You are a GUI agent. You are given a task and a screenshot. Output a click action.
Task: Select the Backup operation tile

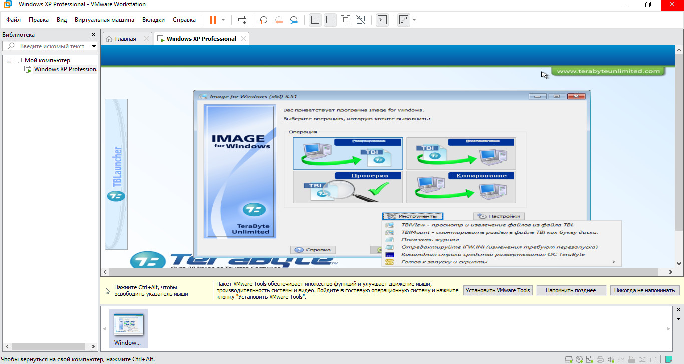point(348,153)
